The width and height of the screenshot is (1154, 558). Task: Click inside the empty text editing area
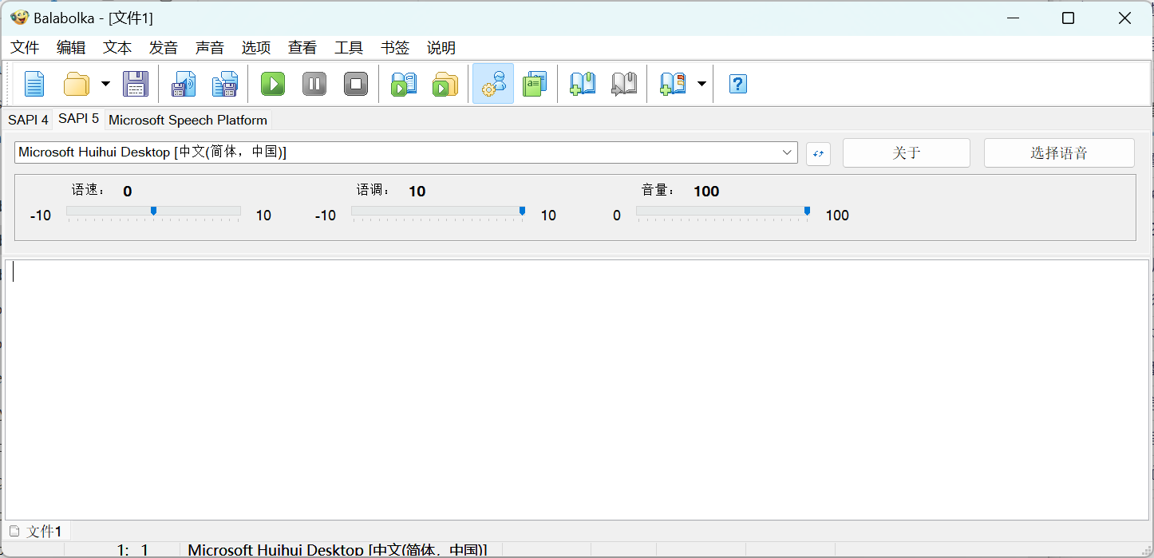pos(575,391)
